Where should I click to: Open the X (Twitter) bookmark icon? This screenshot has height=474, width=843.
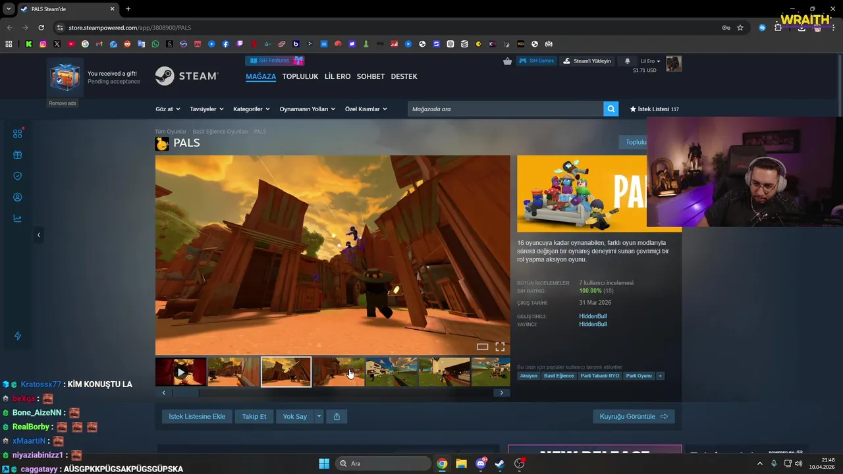pos(57,44)
